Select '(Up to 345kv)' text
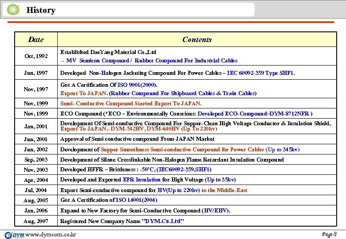The width and height of the screenshot is (346, 239). click(283, 150)
